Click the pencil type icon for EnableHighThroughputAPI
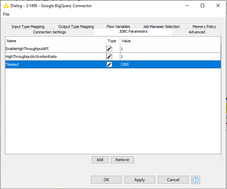This screenshot has height=189, width=227. pyautogui.click(x=109, y=49)
